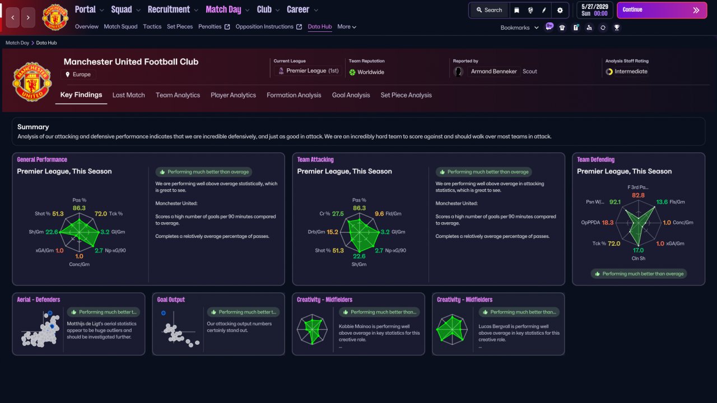Select the Data Hub sub-menu item
Image resolution: width=717 pixels, height=403 pixels.
[x=320, y=26]
